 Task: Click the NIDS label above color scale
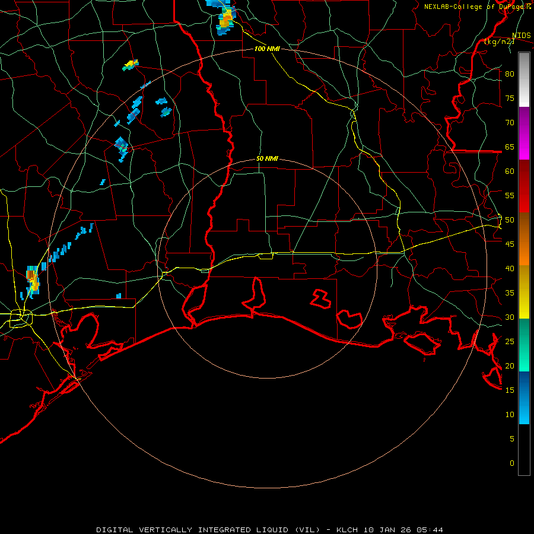click(x=522, y=36)
